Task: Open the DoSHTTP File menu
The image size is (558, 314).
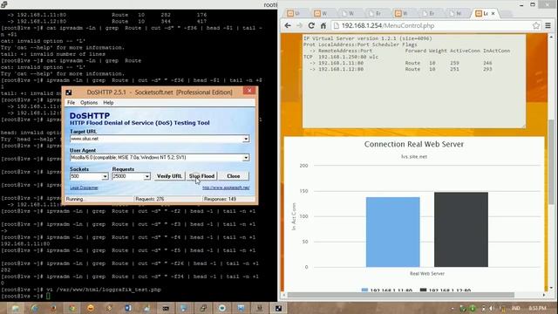Action: [x=71, y=103]
